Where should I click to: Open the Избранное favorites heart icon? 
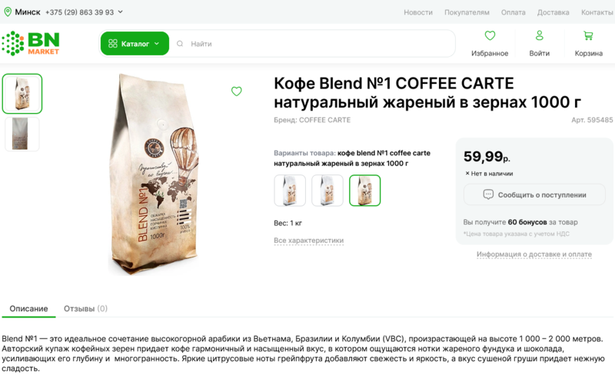[x=490, y=36]
